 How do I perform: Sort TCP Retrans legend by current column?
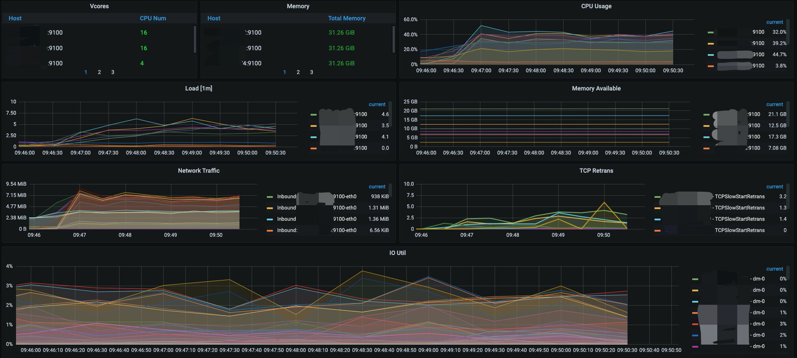pos(774,187)
